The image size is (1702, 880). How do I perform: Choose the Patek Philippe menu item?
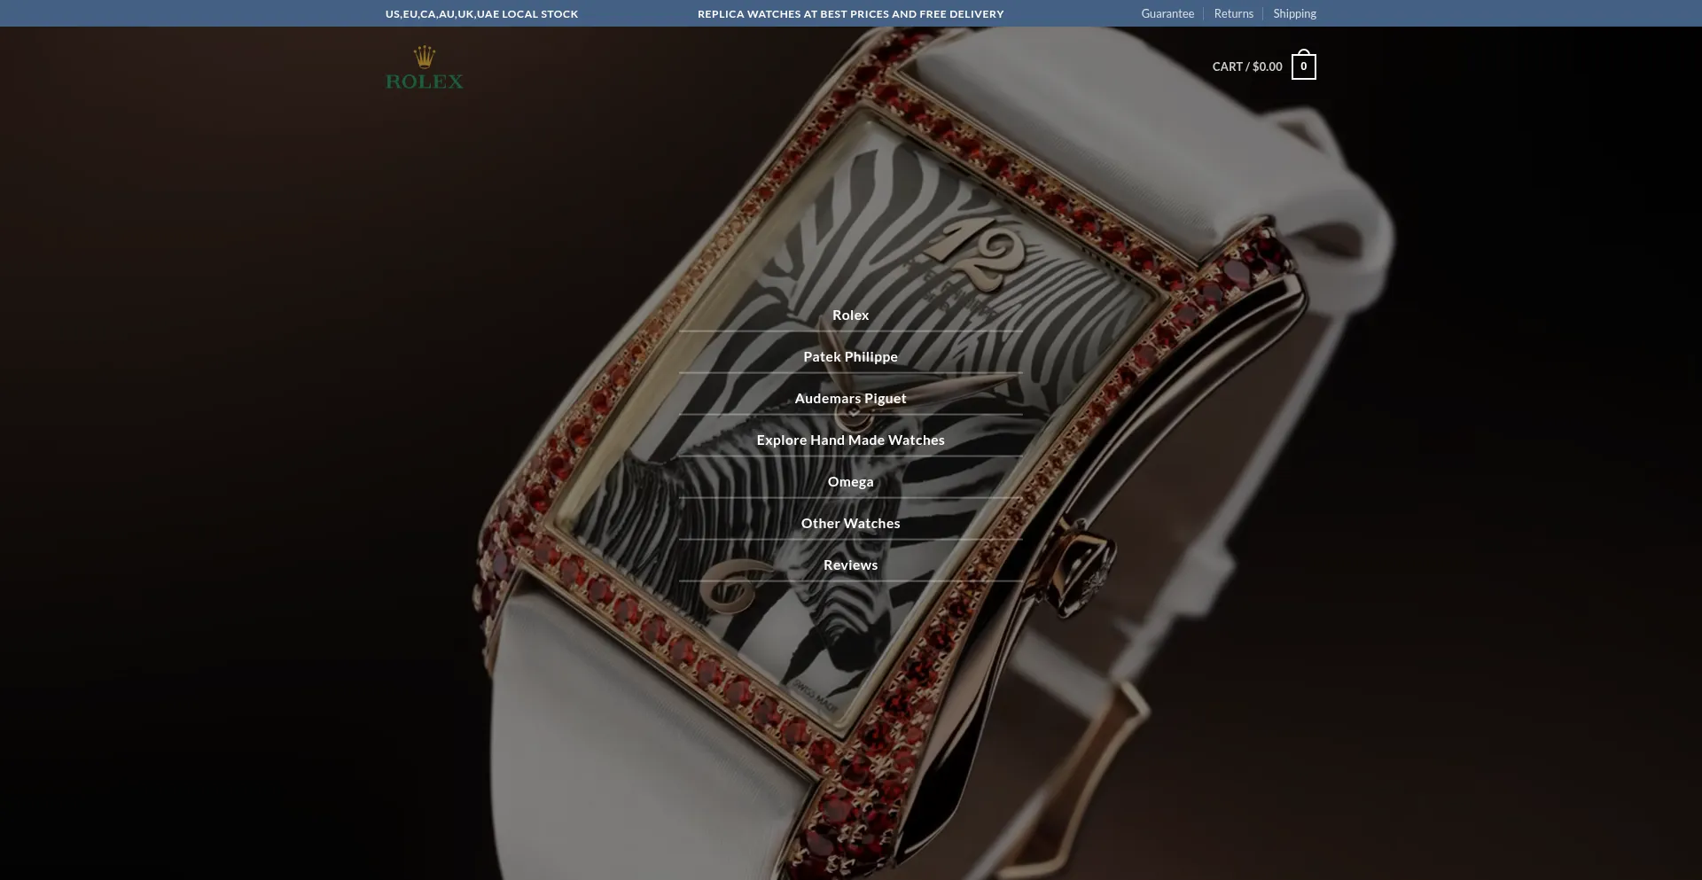pos(850,357)
